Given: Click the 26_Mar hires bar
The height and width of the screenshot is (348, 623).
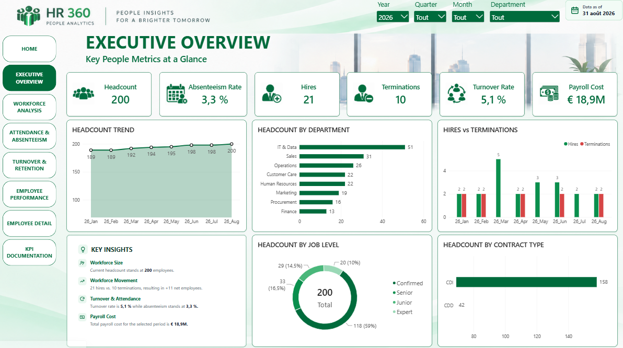Looking at the screenshot, I should pyautogui.click(x=498, y=188).
